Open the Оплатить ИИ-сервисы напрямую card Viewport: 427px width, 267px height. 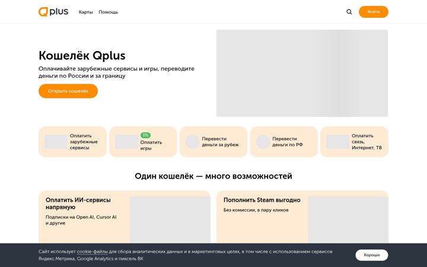tap(125, 217)
